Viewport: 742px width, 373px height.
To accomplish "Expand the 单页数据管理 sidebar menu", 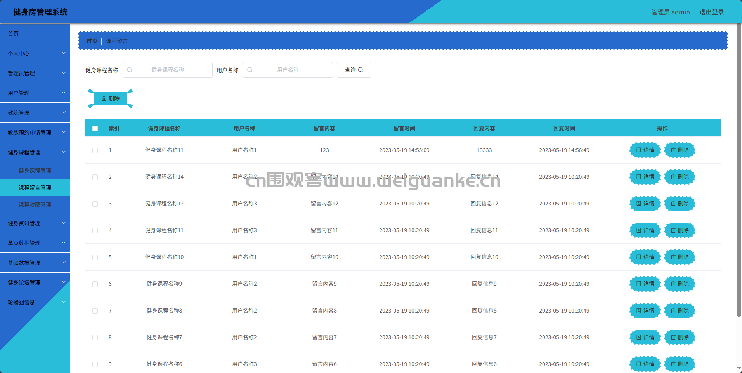I will [35, 243].
